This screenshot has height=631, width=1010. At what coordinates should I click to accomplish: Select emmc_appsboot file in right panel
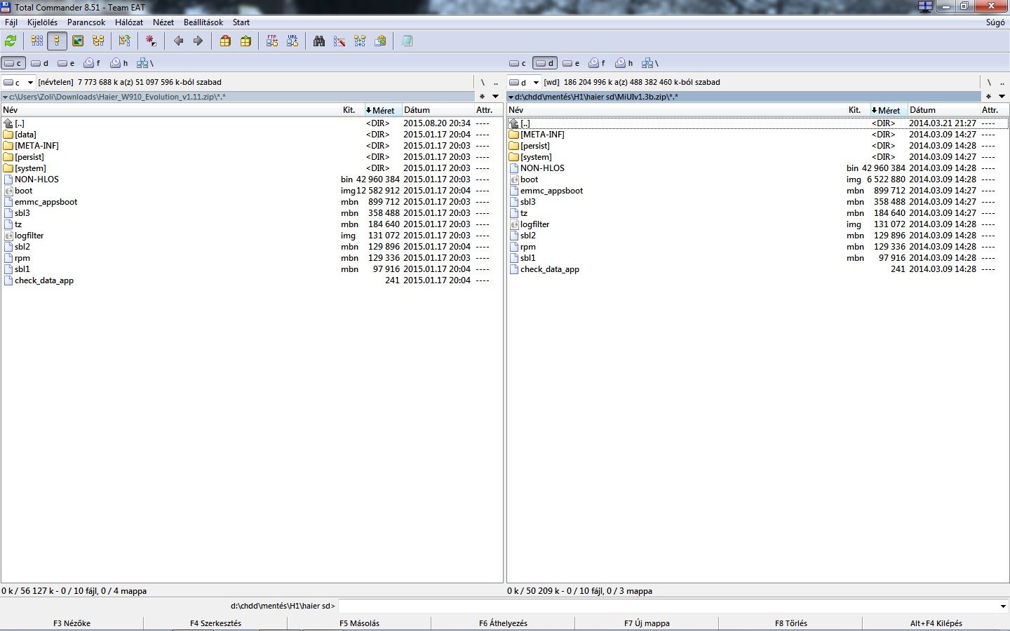(x=551, y=191)
